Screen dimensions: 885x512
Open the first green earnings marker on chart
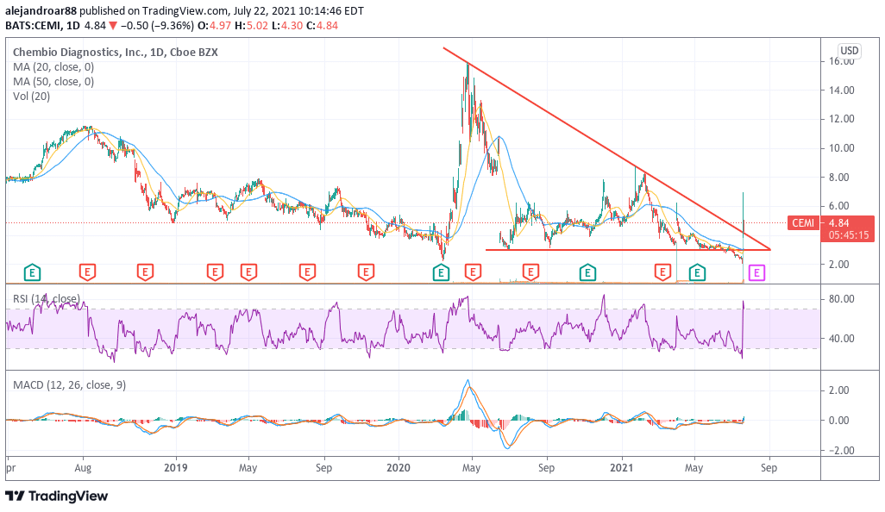click(x=32, y=273)
